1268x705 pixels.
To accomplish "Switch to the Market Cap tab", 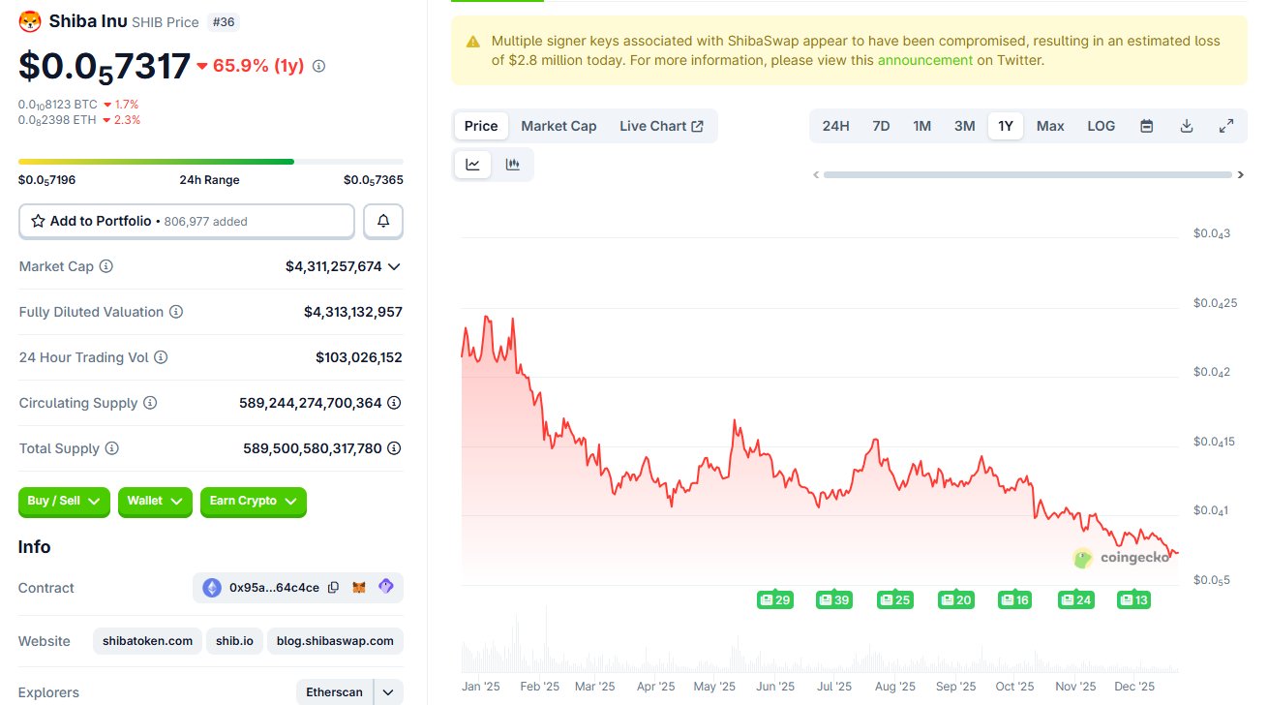I will (559, 125).
